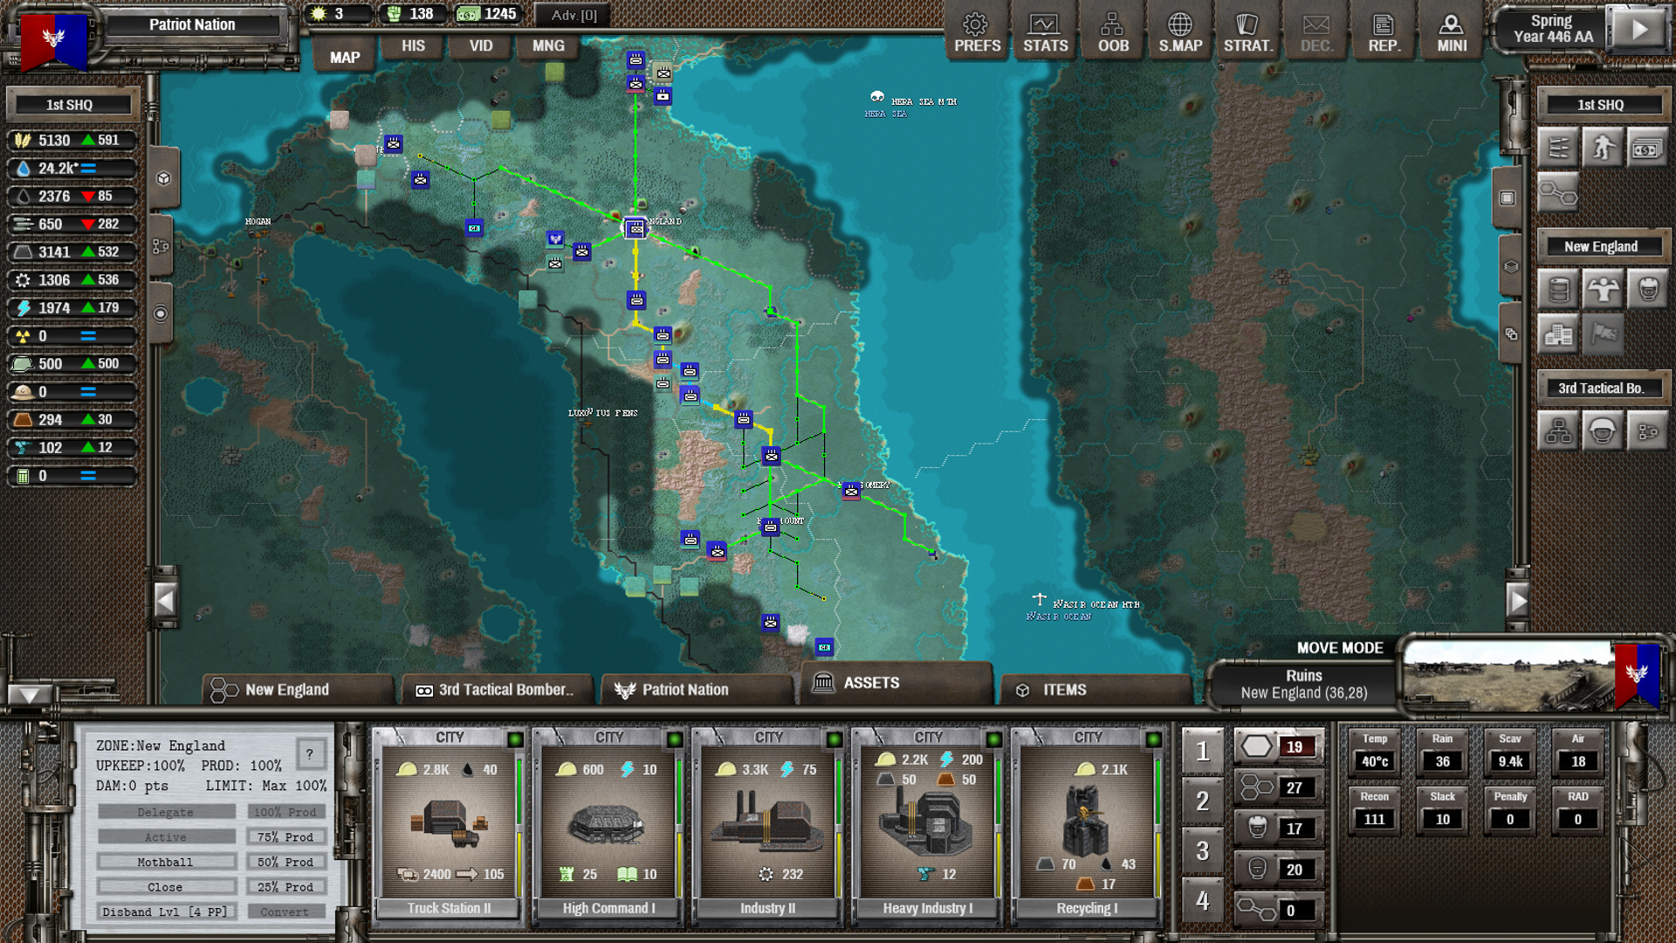1676x943 pixels.
Task: Open the STRAT. stratagem cards
Action: point(1247,33)
